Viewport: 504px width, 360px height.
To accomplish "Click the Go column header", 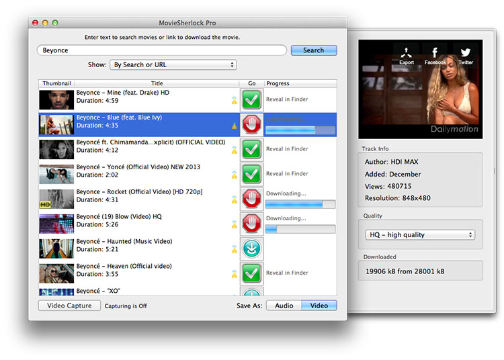I will [252, 83].
